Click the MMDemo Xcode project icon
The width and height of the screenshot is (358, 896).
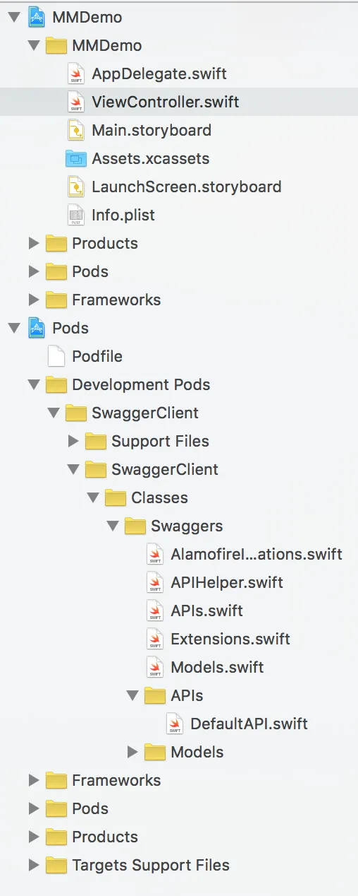click(x=36, y=17)
